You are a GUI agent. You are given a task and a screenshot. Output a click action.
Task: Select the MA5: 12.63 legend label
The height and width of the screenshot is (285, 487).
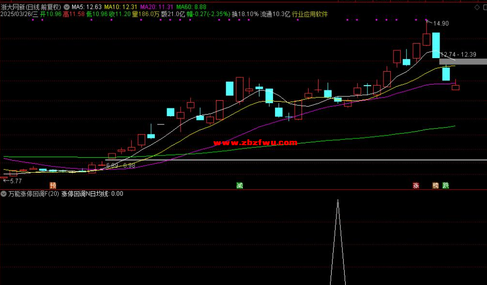click(x=87, y=7)
